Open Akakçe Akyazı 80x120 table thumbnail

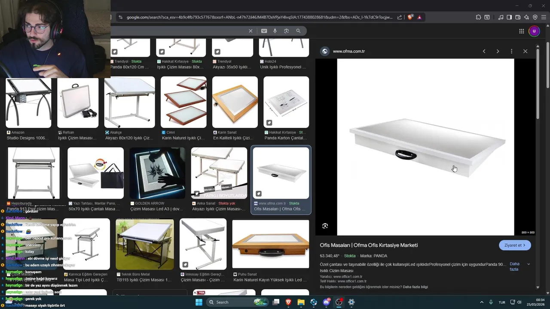(129, 102)
